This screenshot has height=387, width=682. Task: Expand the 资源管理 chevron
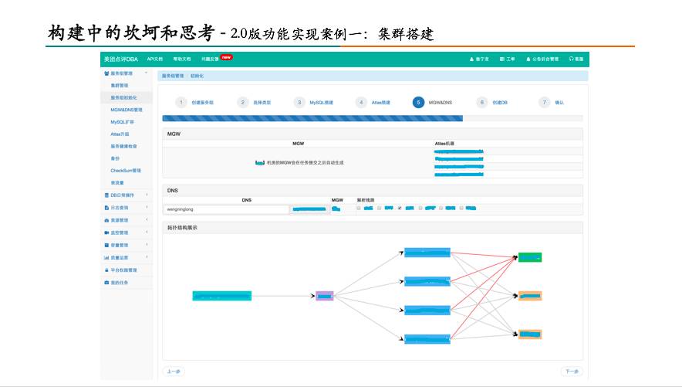click(x=147, y=220)
